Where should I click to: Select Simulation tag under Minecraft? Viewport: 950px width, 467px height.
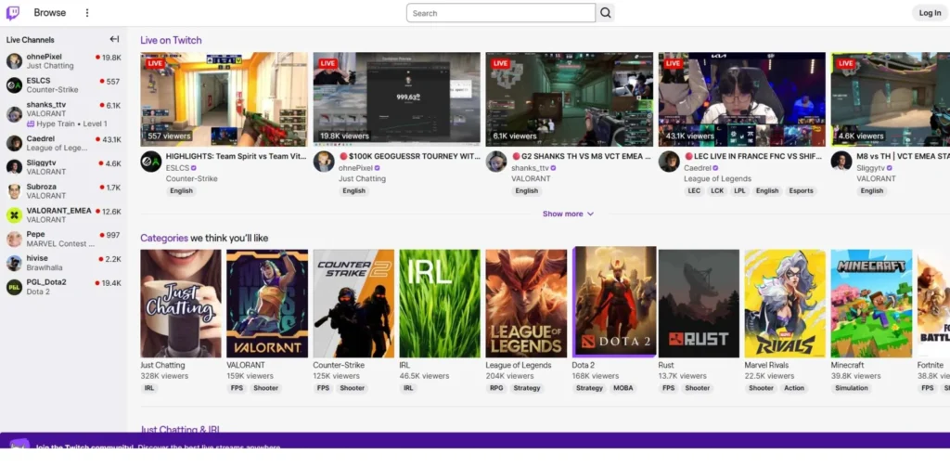point(852,388)
